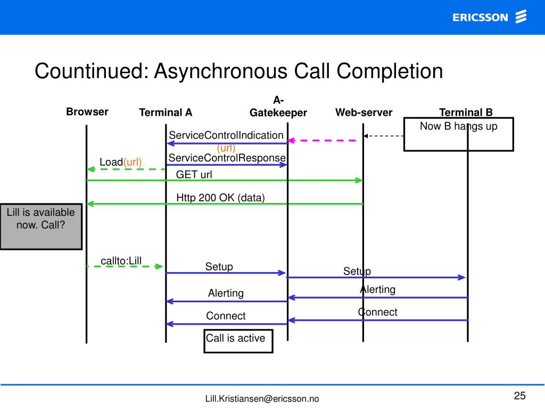Screen dimensions: 545x408
Task: Select "Connect" label coming from Terminal B
Action: click(x=377, y=312)
